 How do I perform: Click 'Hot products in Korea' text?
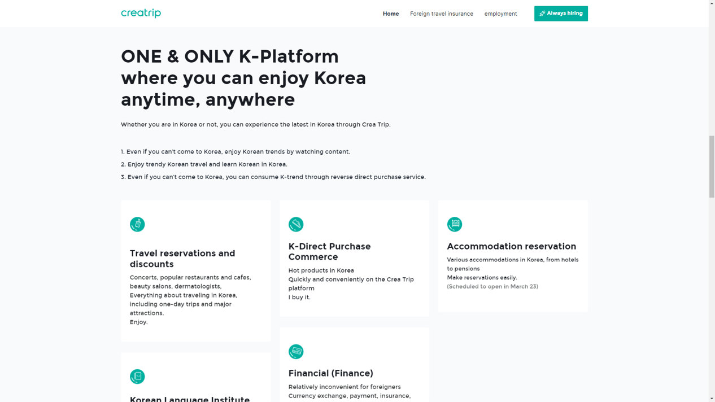(x=321, y=270)
